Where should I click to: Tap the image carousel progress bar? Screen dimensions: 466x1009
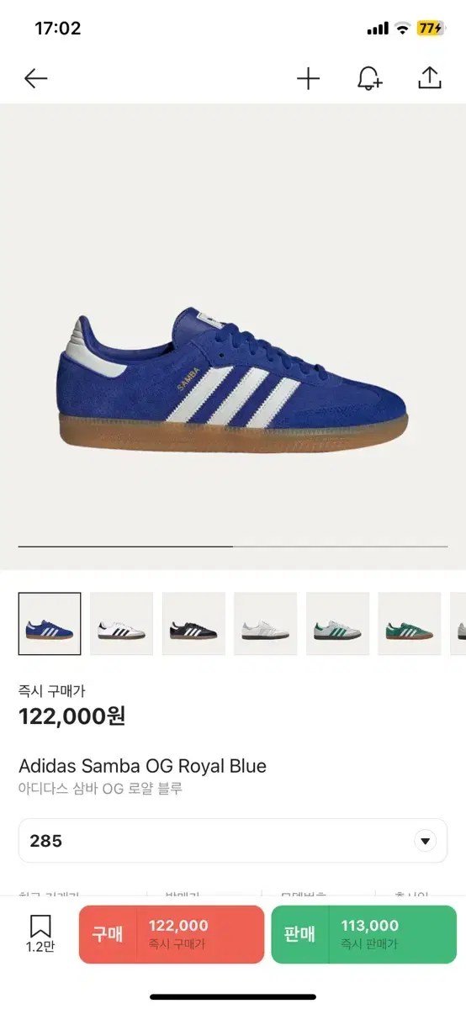pos(233,547)
